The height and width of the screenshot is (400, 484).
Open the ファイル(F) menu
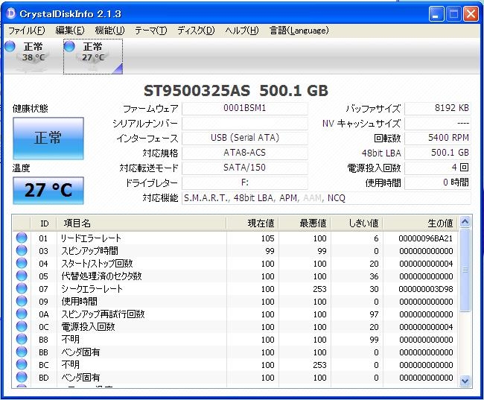(26, 31)
